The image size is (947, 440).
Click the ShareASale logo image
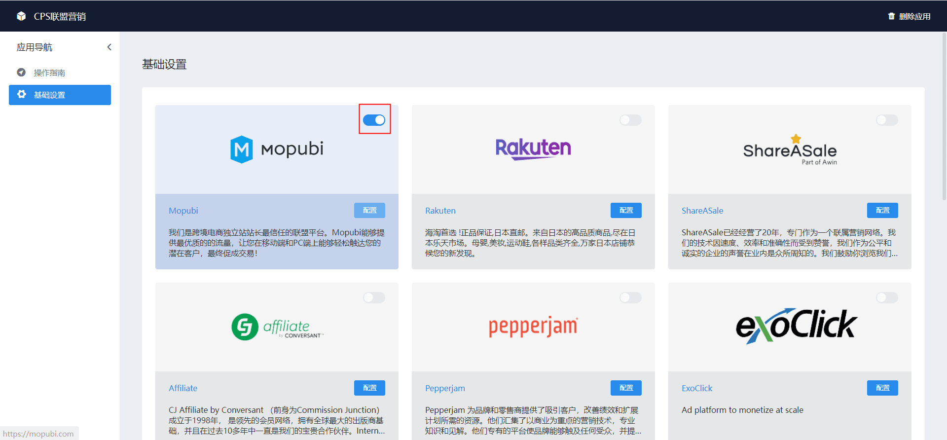pos(790,149)
